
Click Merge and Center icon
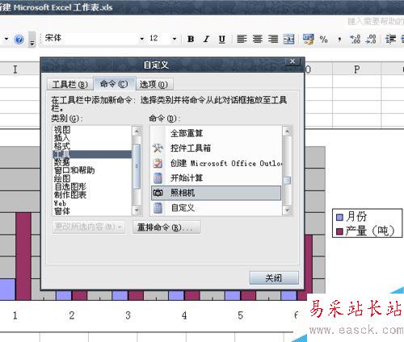pyautogui.click(x=288, y=39)
